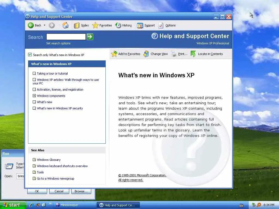Open the Back history dropdown arrow

(x=44, y=25)
